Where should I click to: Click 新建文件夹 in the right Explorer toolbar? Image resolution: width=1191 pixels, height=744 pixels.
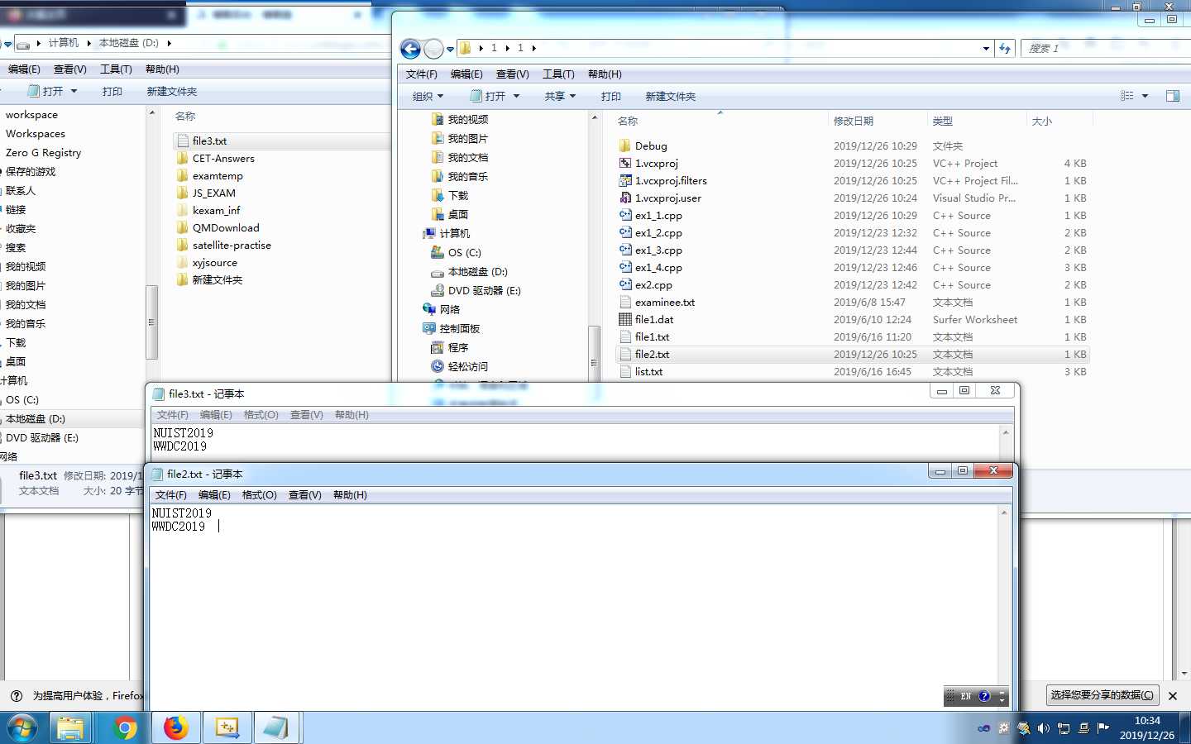[x=671, y=96]
